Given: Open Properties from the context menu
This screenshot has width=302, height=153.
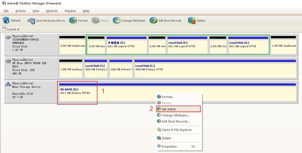Looking at the screenshot, I should [x=179, y=146].
